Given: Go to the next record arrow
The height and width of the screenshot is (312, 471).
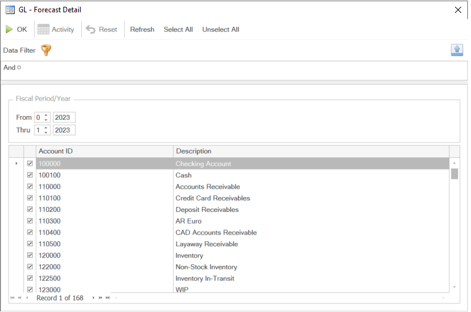Looking at the screenshot, I should coord(93,298).
